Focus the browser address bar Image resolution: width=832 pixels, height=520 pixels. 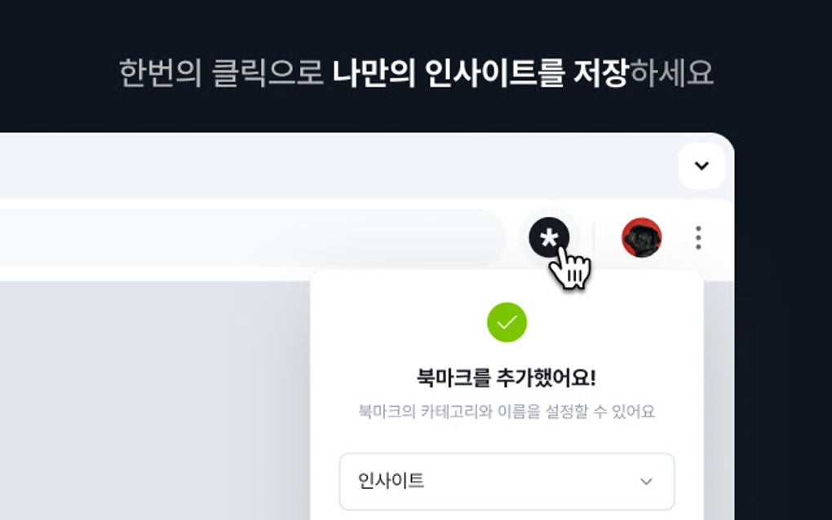coord(250,238)
